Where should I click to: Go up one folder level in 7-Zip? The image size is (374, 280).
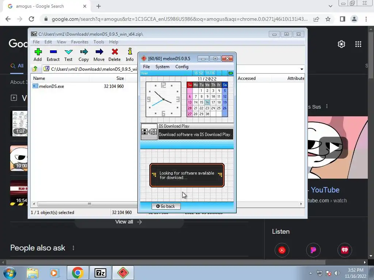(x=35, y=69)
